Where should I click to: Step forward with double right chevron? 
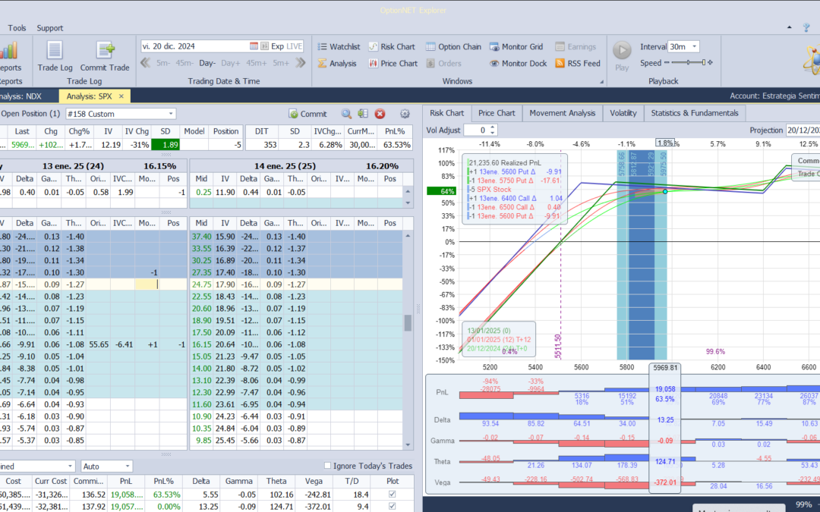[x=300, y=63]
